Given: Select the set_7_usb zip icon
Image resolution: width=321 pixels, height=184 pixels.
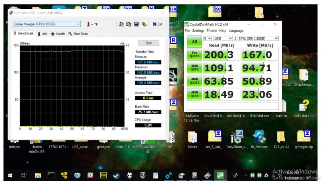Looking at the screenshot, I should [214, 140].
